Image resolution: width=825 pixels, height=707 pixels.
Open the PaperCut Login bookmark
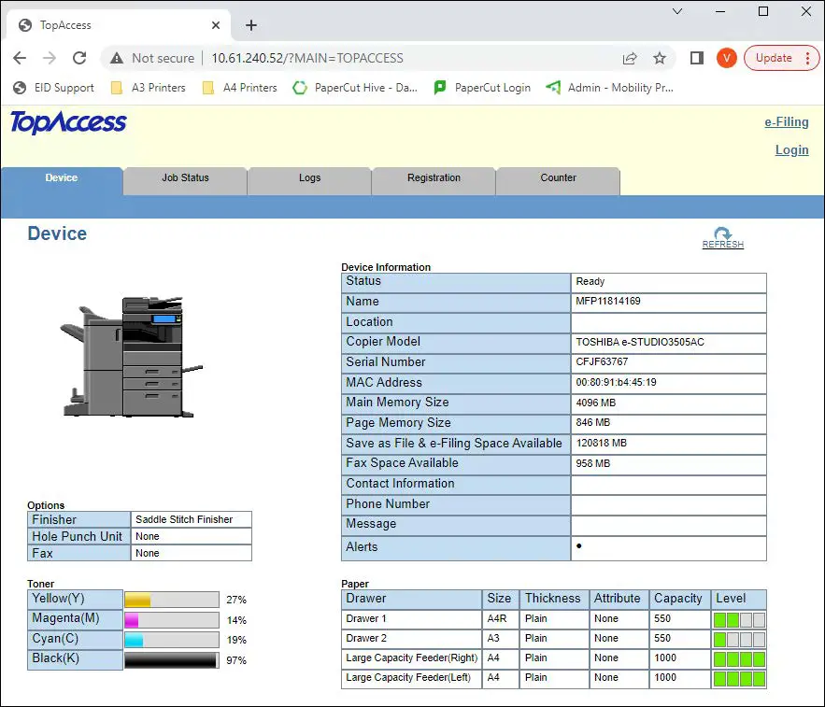click(x=482, y=88)
